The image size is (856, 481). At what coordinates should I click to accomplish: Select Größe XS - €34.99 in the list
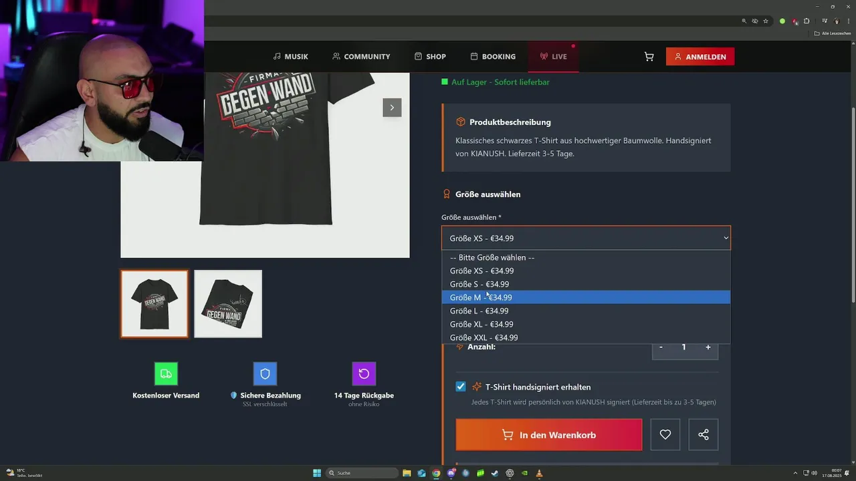pyautogui.click(x=586, y=271)
